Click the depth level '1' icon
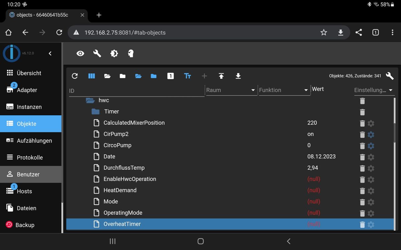Screen dimensions: 401x250 [x=170, y=76]
